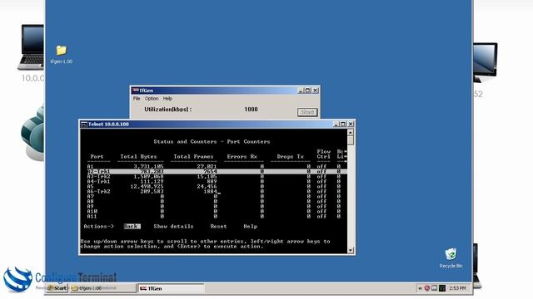Open the TfGen Option menu
The width and height of the screenshot is (533, 299).
(x=152, y=99)
